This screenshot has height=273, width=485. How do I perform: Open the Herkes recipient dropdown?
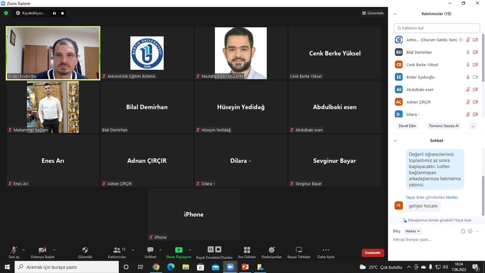[412, 231]
